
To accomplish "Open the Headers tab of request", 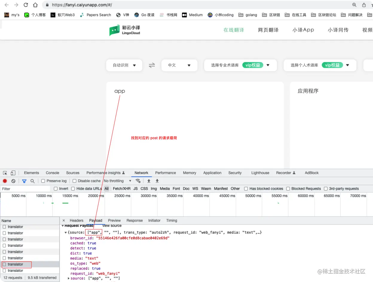I will click(77, 221).
